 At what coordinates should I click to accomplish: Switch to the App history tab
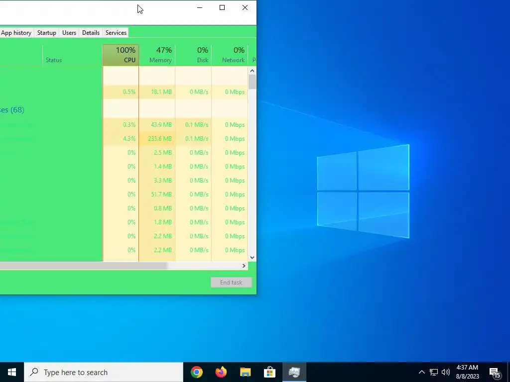pyautogui.click(x=16, y=33)
